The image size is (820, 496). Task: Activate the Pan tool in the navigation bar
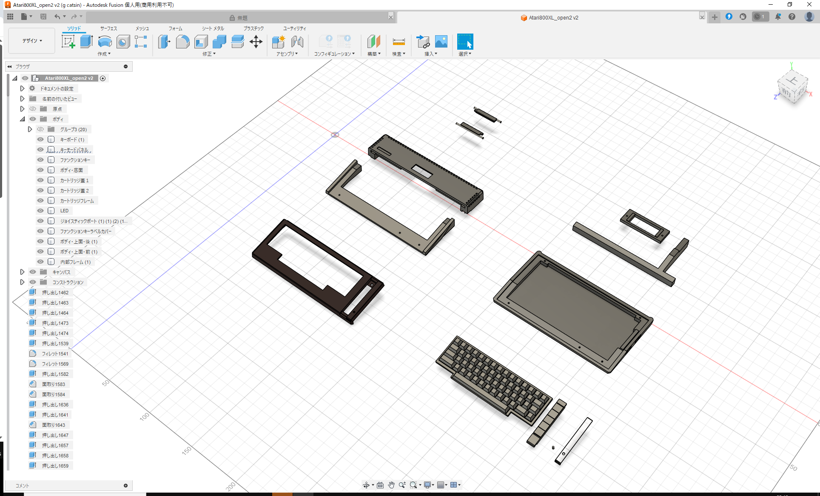click(x=391, y=485)
